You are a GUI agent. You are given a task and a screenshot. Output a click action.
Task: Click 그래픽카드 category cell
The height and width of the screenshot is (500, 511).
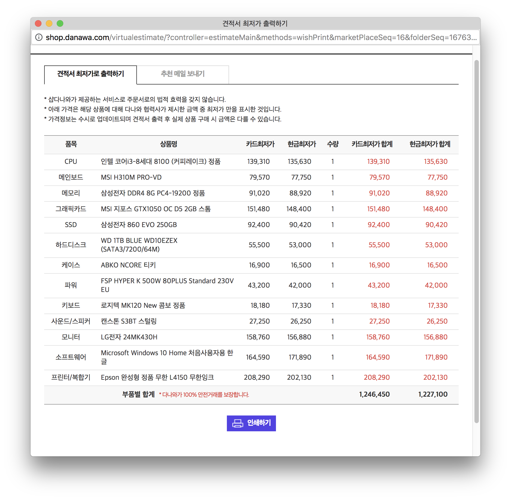[71, 209]
